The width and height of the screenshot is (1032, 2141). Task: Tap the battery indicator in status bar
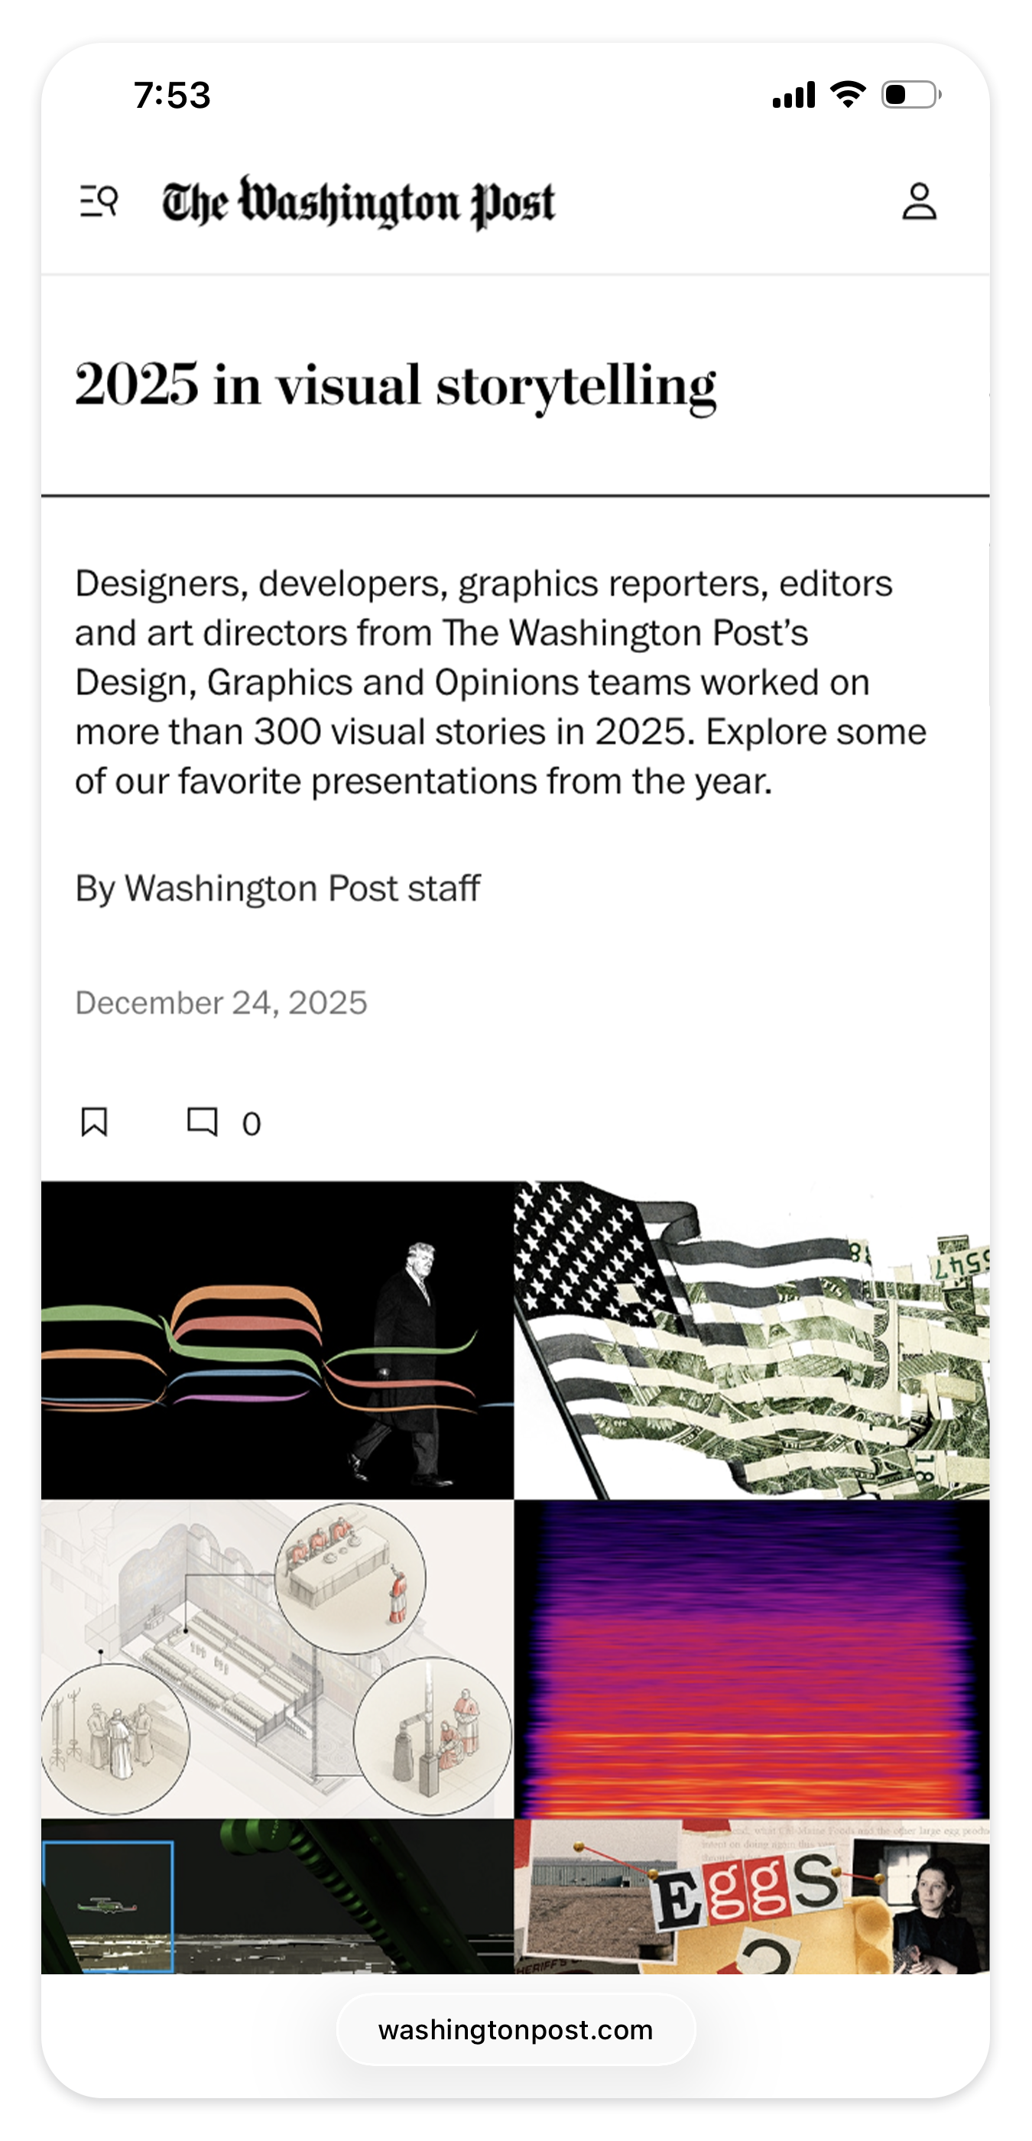(x=911, y=94)
